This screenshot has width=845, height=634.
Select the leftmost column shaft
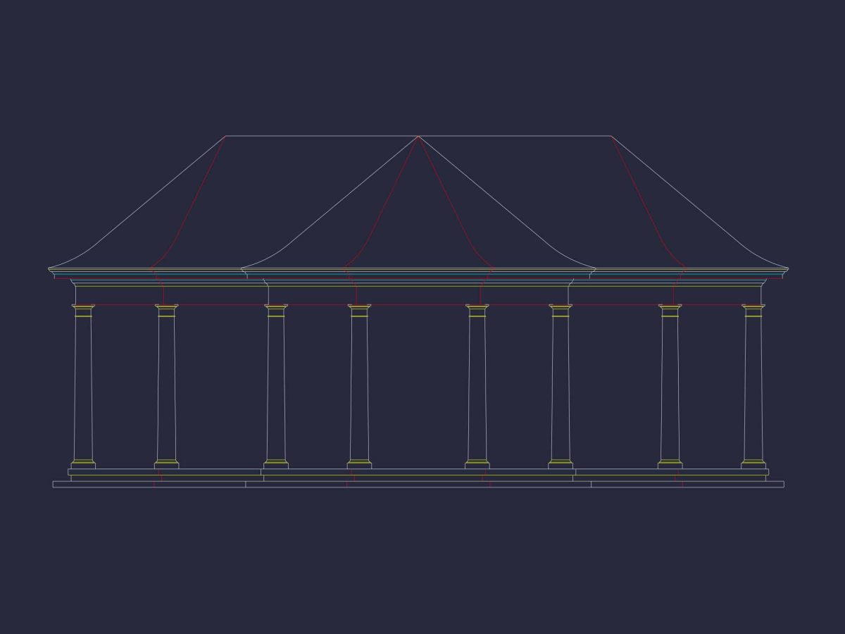(83, 387)
